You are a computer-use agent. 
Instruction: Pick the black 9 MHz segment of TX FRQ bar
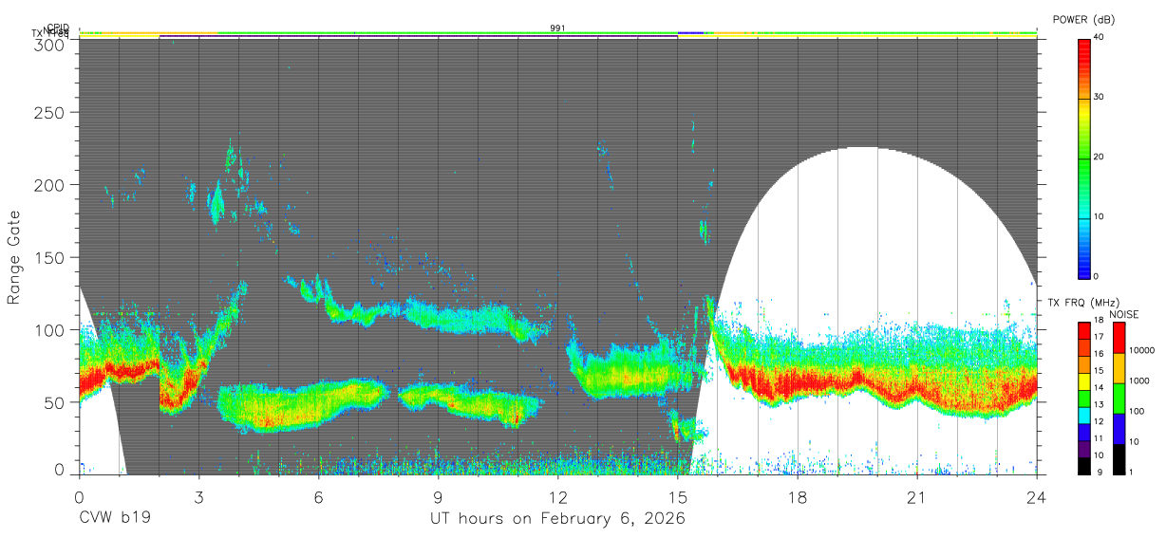tap(1084, 465)
